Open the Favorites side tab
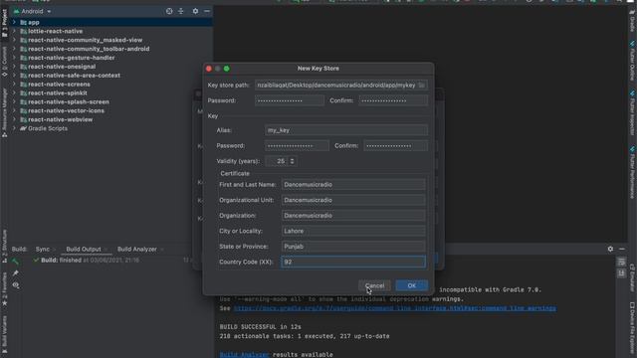The image size is (637, 358). point(4,288)
